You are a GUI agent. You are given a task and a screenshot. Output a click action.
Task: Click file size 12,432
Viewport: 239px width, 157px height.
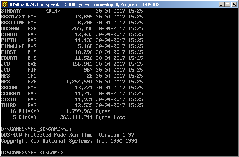pyautogui.click(x=84, y=34)
